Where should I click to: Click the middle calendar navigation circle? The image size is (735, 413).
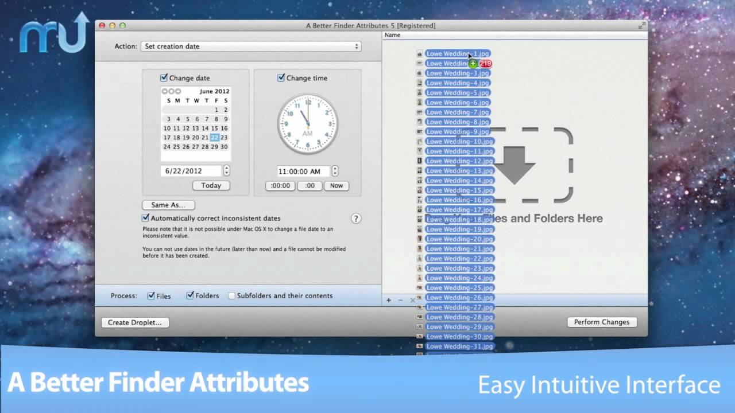[x=171, y=91]
